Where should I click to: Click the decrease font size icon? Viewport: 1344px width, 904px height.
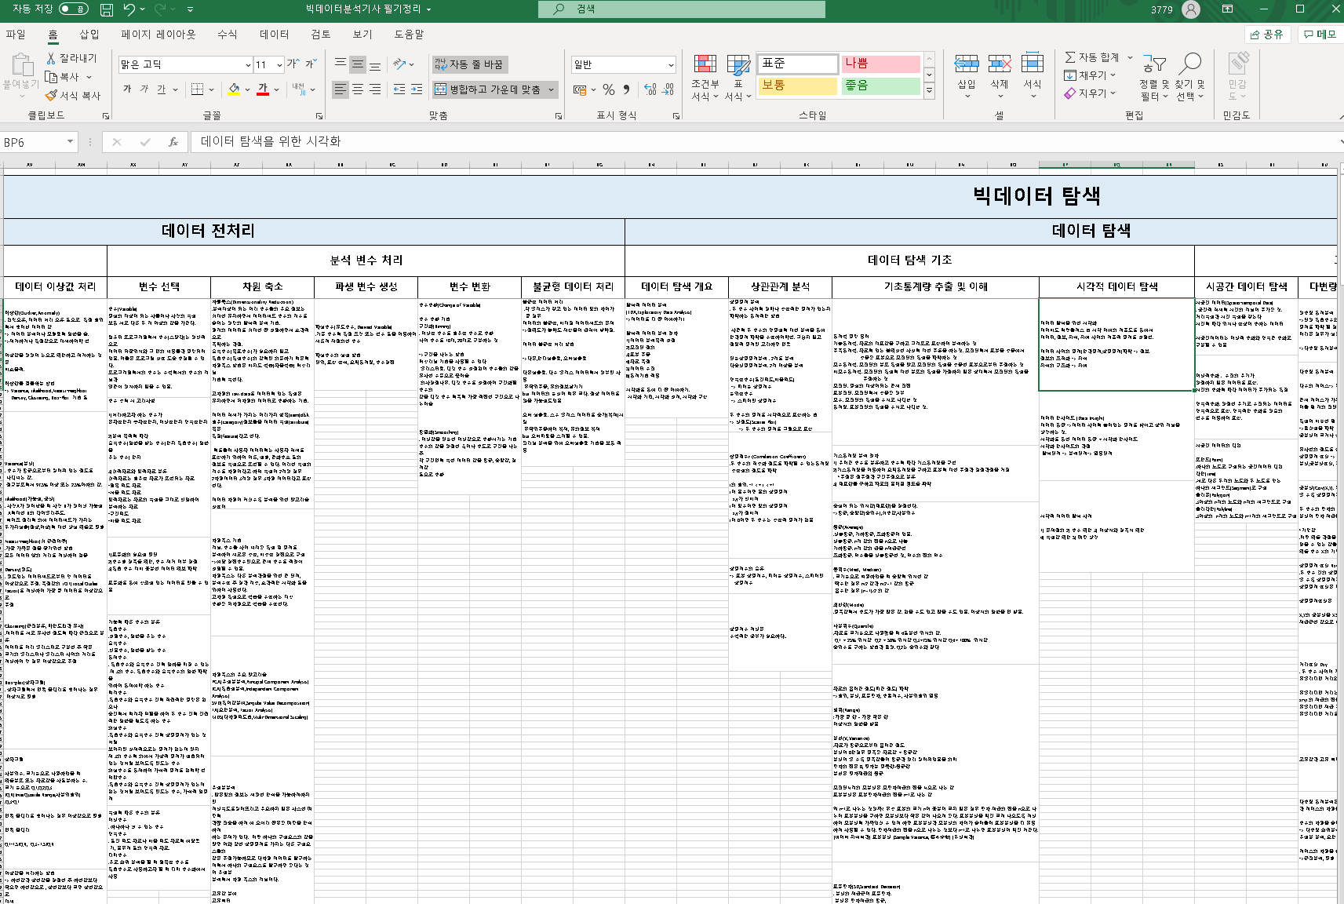311,64
